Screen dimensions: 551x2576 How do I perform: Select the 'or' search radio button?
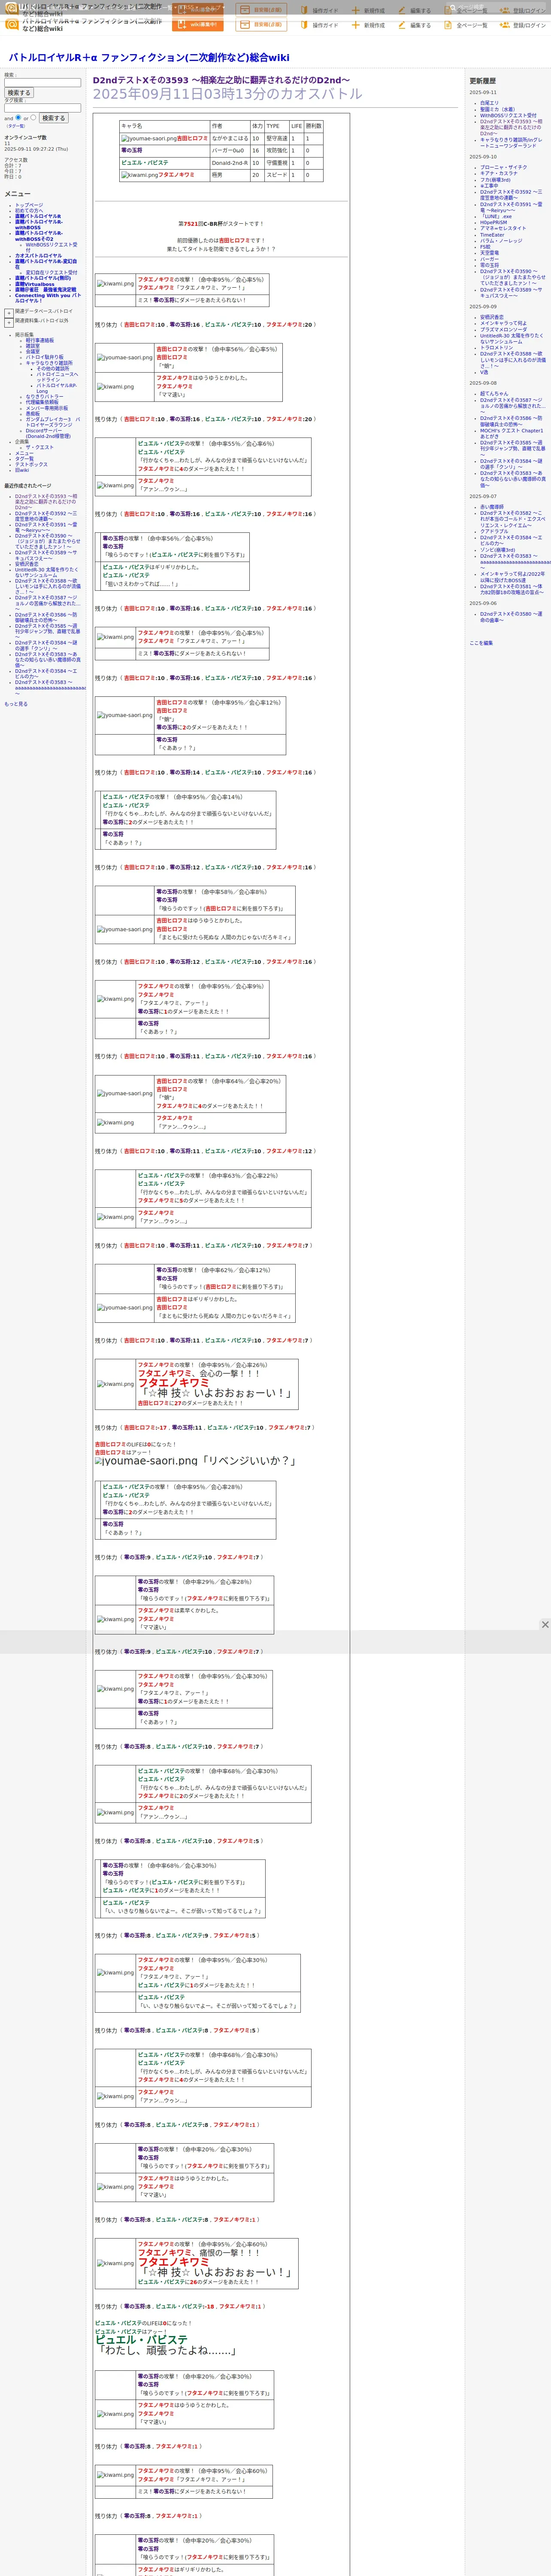pos(33,117)
